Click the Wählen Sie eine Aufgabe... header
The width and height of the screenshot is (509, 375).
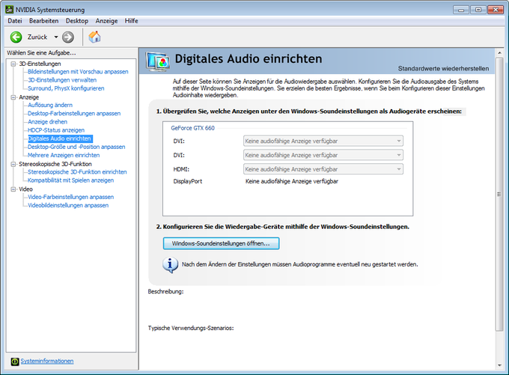tap(41, 53)
